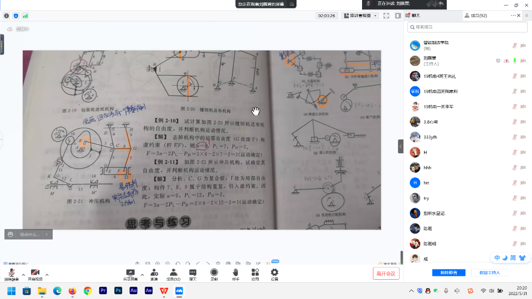
Task: Turn on camera with 开启视频 toggle
Action: (x=35, y=273)
